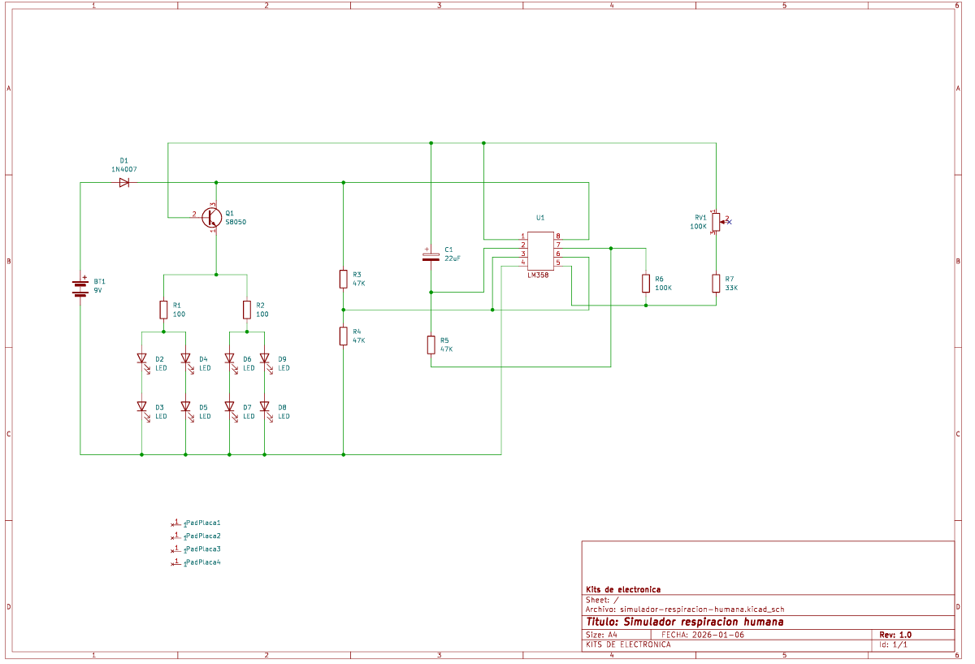Viewport: 975px width, 664px height.
Task: Select the R5 47K resistor
Action: pos(431,345)
